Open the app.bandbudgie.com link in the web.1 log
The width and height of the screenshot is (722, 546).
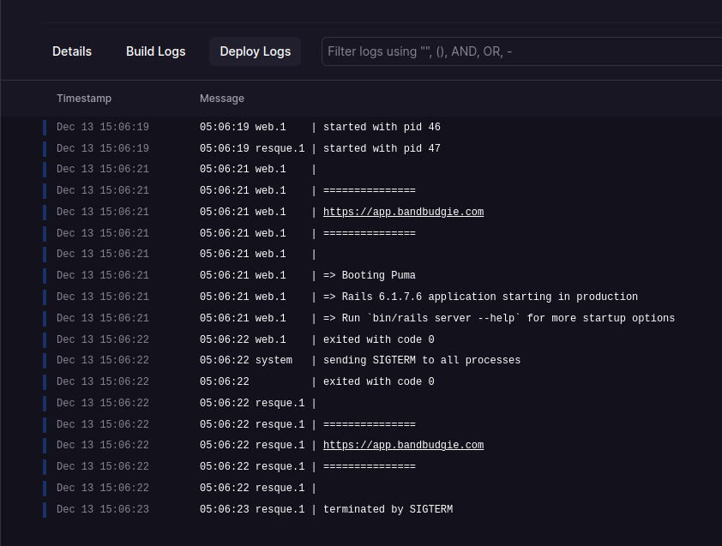click(403, 212)
